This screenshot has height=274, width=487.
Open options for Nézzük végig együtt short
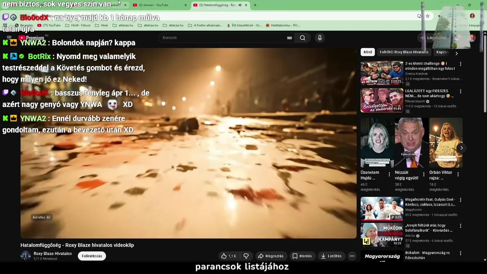pyautogui.click(x=423, y=174)
